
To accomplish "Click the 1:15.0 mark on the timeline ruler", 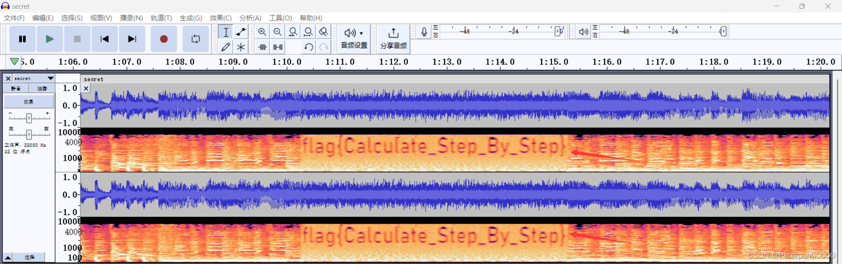I will point(553,62).
